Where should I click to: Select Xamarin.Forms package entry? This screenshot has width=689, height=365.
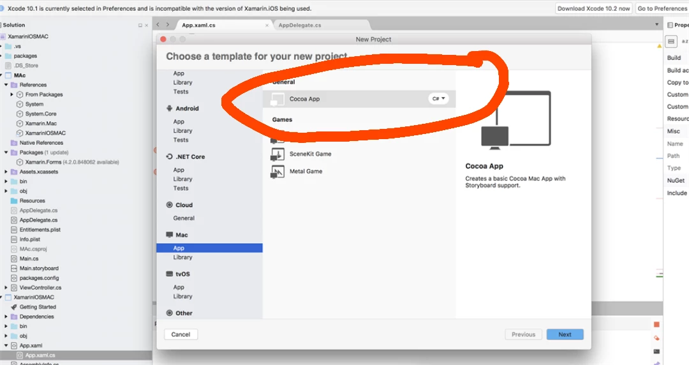[x=43, y=162]
